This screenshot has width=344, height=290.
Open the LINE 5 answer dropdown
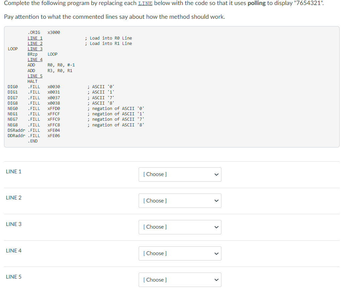[180, 280]
